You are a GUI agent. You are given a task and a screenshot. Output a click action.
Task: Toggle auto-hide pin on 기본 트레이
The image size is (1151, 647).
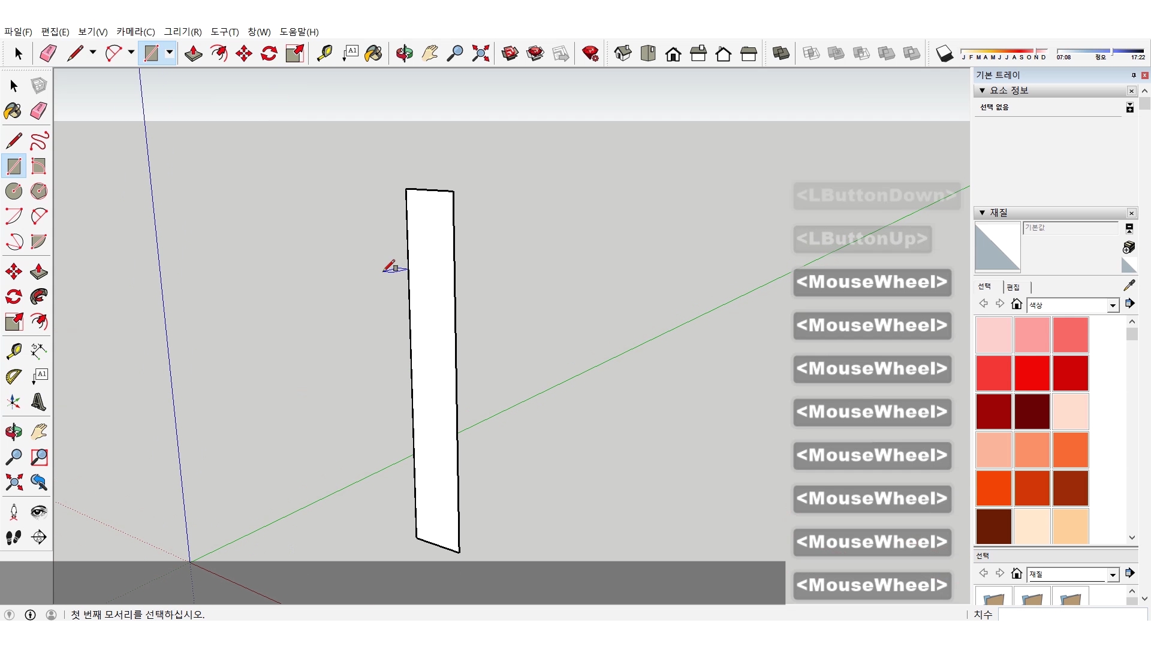pyautogui.click(x=1133, y=75)
